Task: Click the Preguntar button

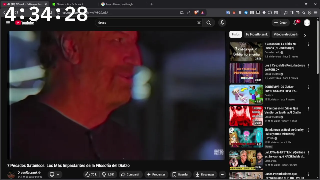Action: pyautogui.click(x=156, y=174)
